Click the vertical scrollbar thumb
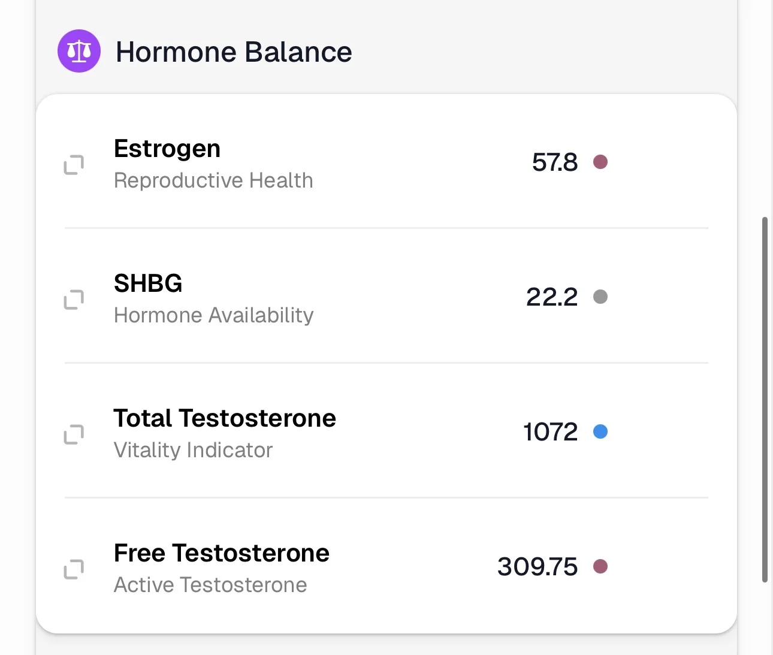Screen dimensions: 773x655 click(765, 399)
